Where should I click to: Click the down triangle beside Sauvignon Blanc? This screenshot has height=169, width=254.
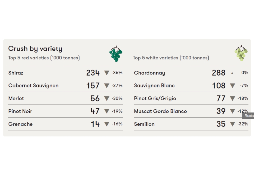[x=233, y=86]
